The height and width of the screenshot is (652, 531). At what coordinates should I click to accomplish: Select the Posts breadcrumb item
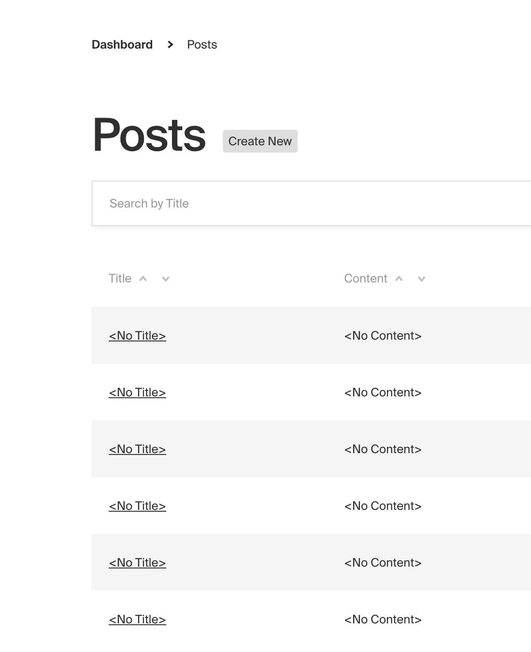[202, 44]
